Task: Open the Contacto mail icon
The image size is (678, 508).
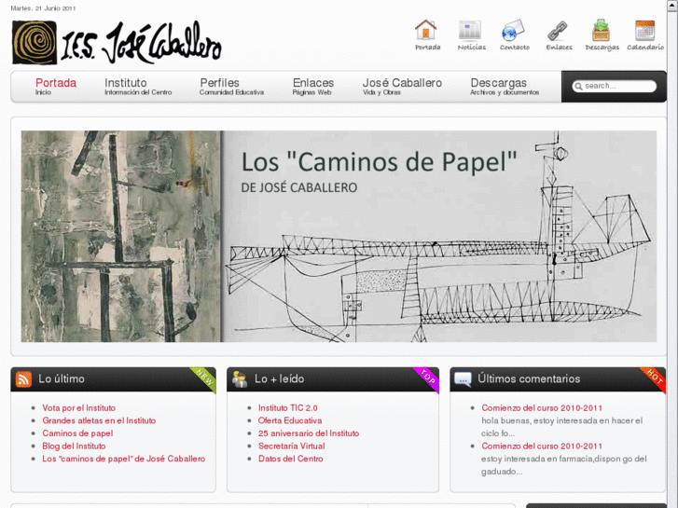Action: (513, 30)
